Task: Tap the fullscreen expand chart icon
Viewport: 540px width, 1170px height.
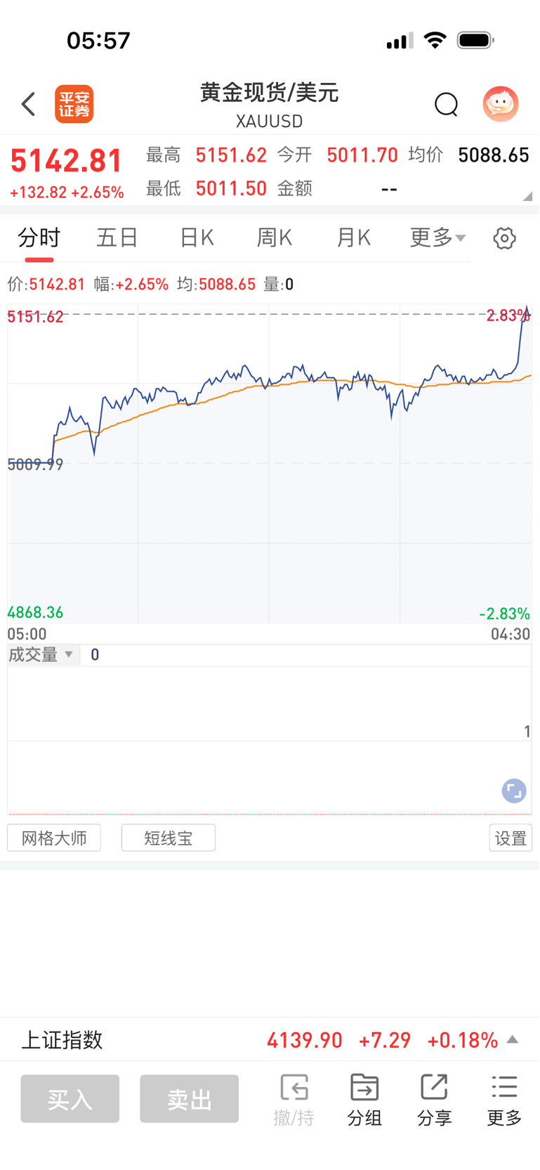Action: [x=514, y=791]
